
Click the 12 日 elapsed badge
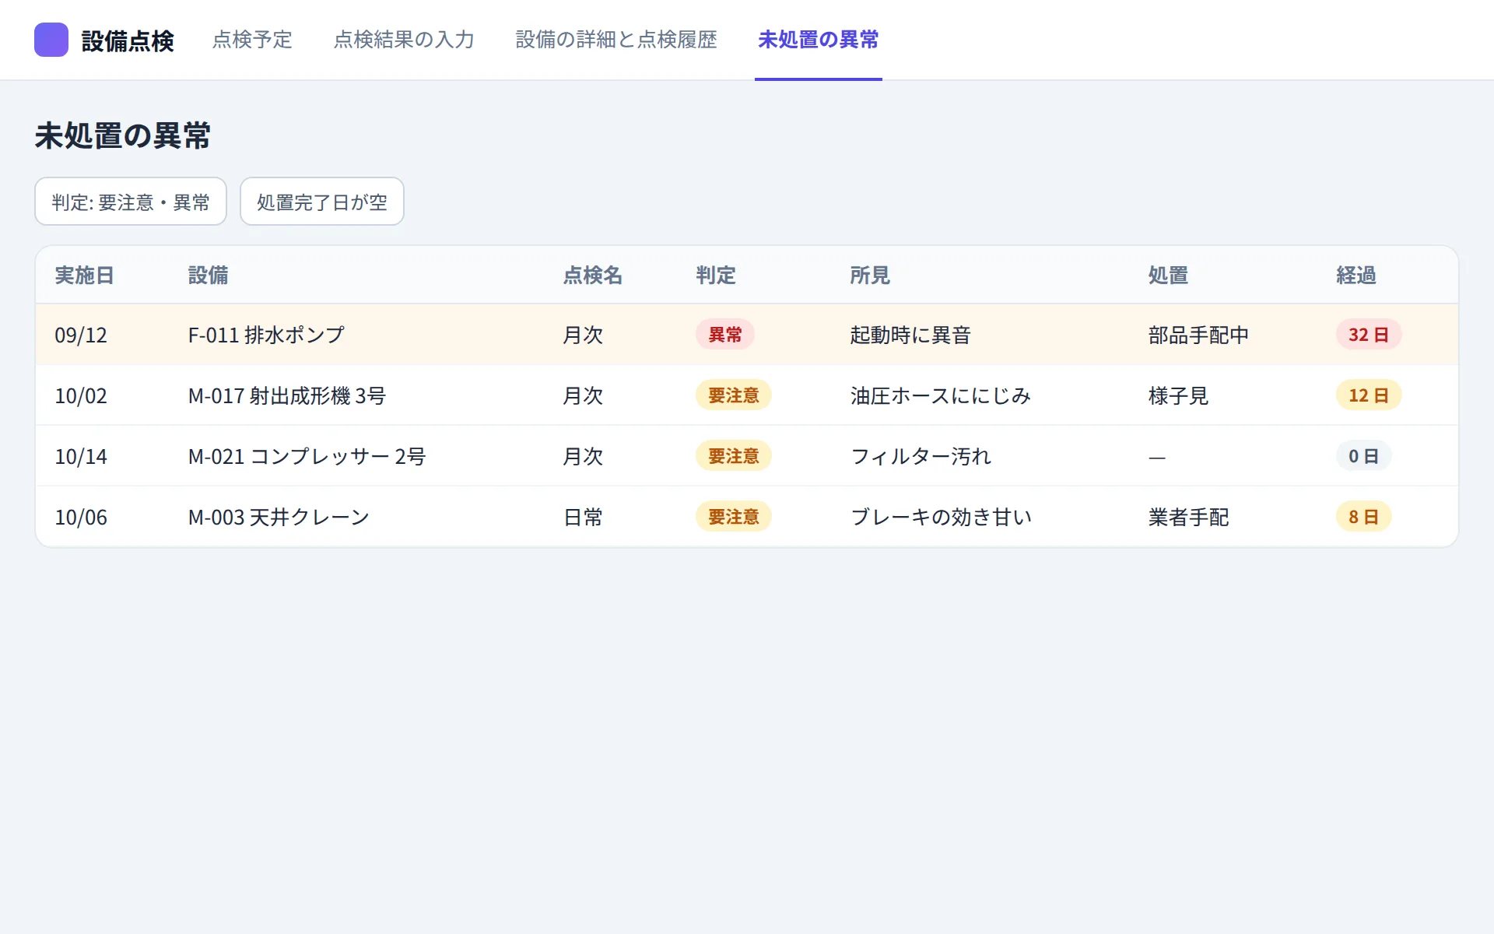click(x=1369, y=395)
